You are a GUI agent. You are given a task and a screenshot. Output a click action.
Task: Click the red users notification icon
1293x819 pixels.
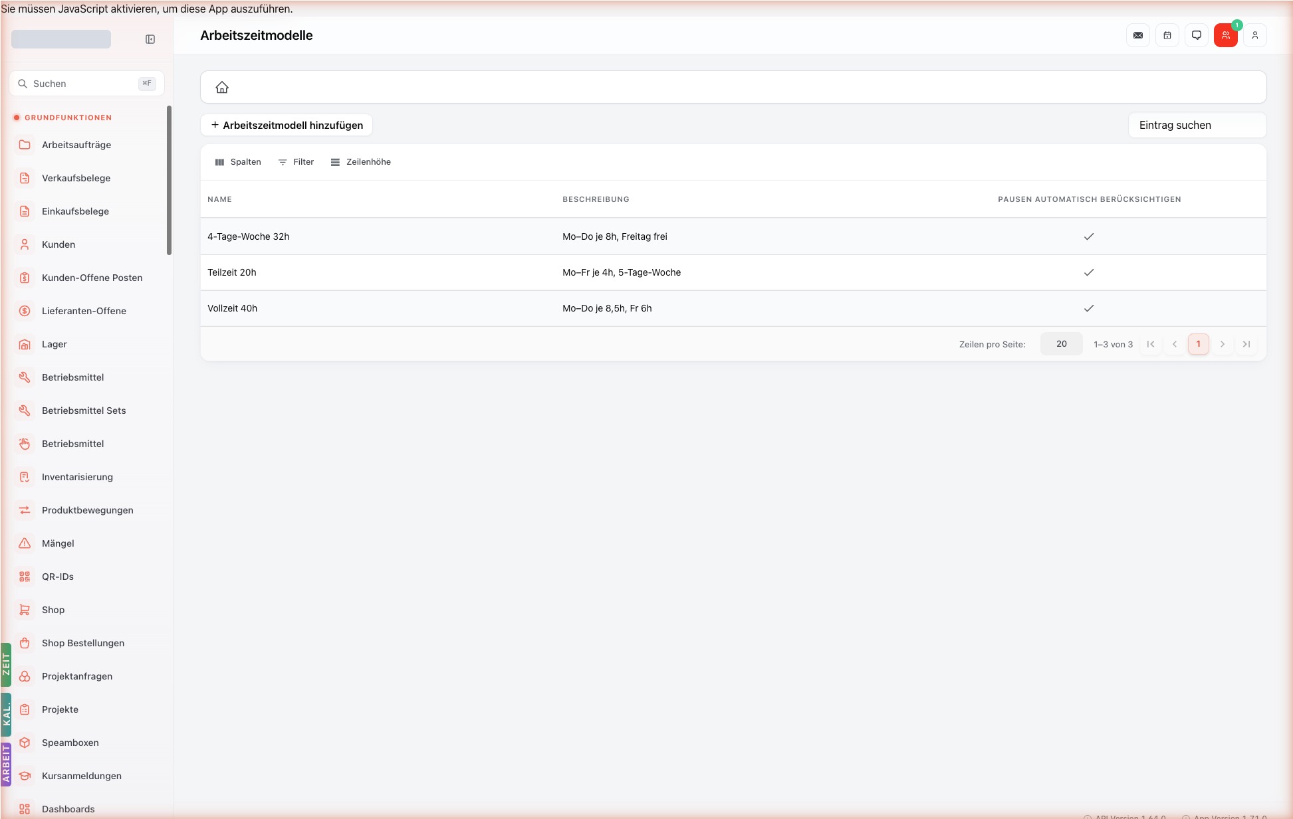pyautogui.click(x=1226, y=35)
